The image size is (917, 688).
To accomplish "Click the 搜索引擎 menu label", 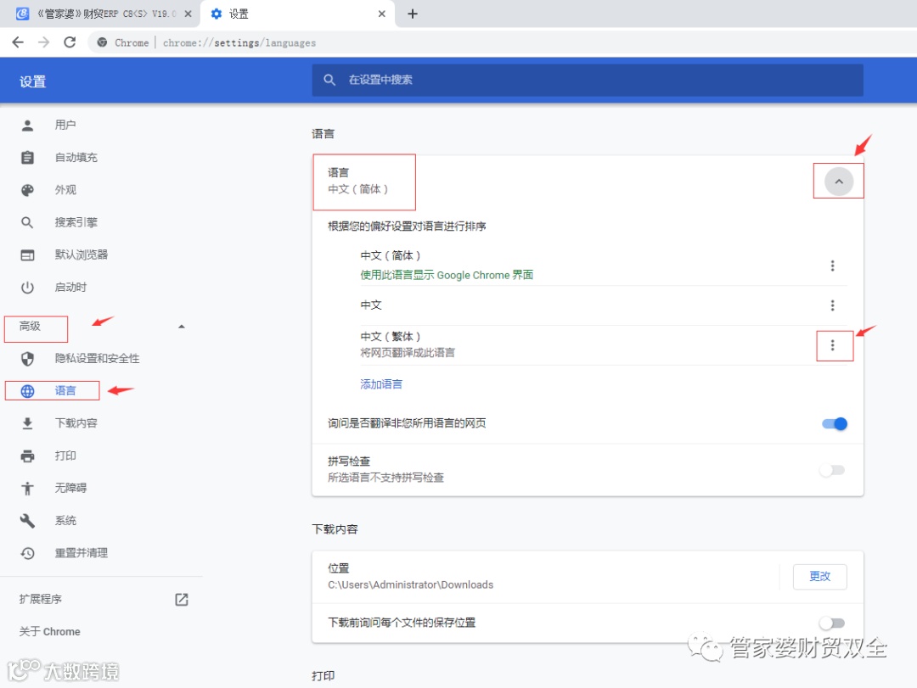I will point(76,222).
